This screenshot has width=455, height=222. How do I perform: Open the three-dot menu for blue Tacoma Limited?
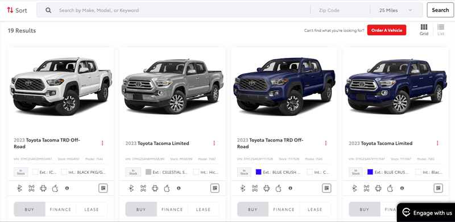point(437,143)
